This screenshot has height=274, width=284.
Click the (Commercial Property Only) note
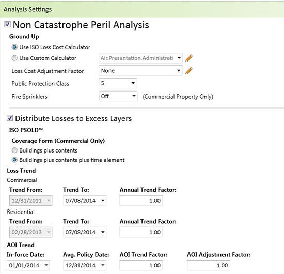pos(178,97)
